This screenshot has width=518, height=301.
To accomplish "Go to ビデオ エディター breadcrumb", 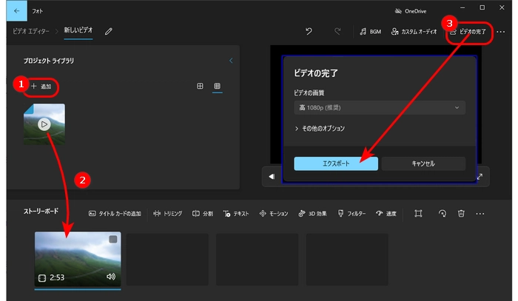I will (30, 32).
